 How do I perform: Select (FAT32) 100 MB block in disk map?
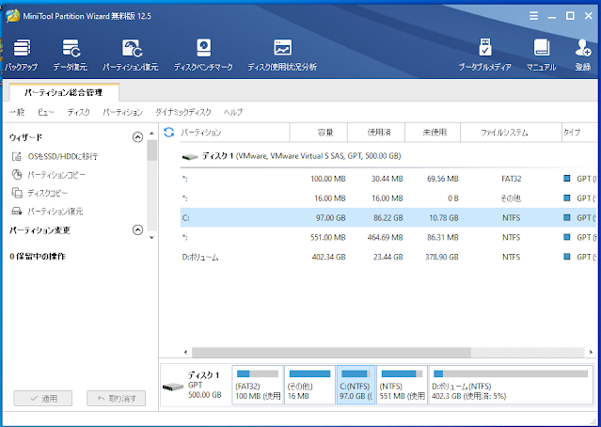point(258,385)
